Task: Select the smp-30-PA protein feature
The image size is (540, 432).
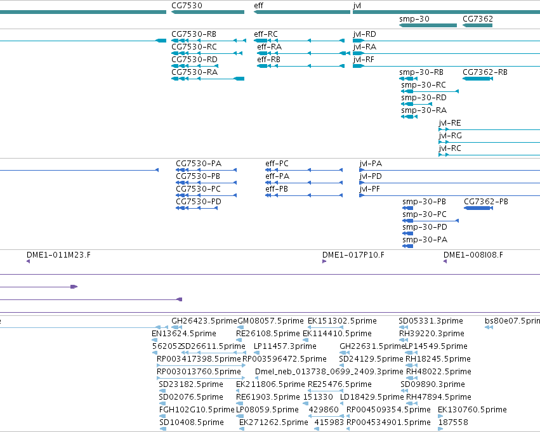Action: (x=408, y=247)
